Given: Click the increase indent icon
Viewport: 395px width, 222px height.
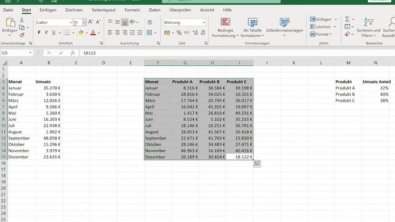Looking at the screenshot, I should click(x=139, y=33).
